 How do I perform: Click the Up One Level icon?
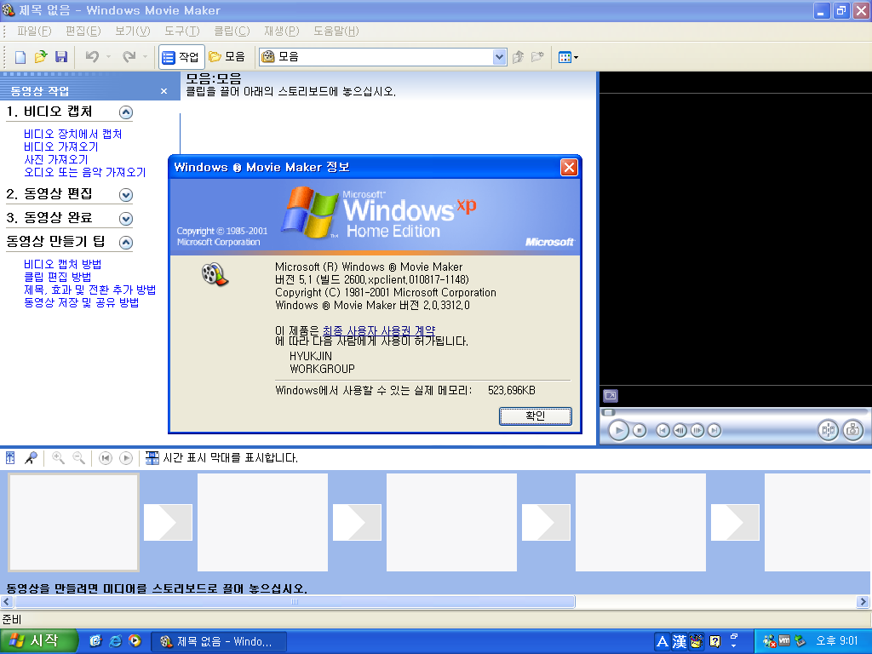[x=519, y=57]
